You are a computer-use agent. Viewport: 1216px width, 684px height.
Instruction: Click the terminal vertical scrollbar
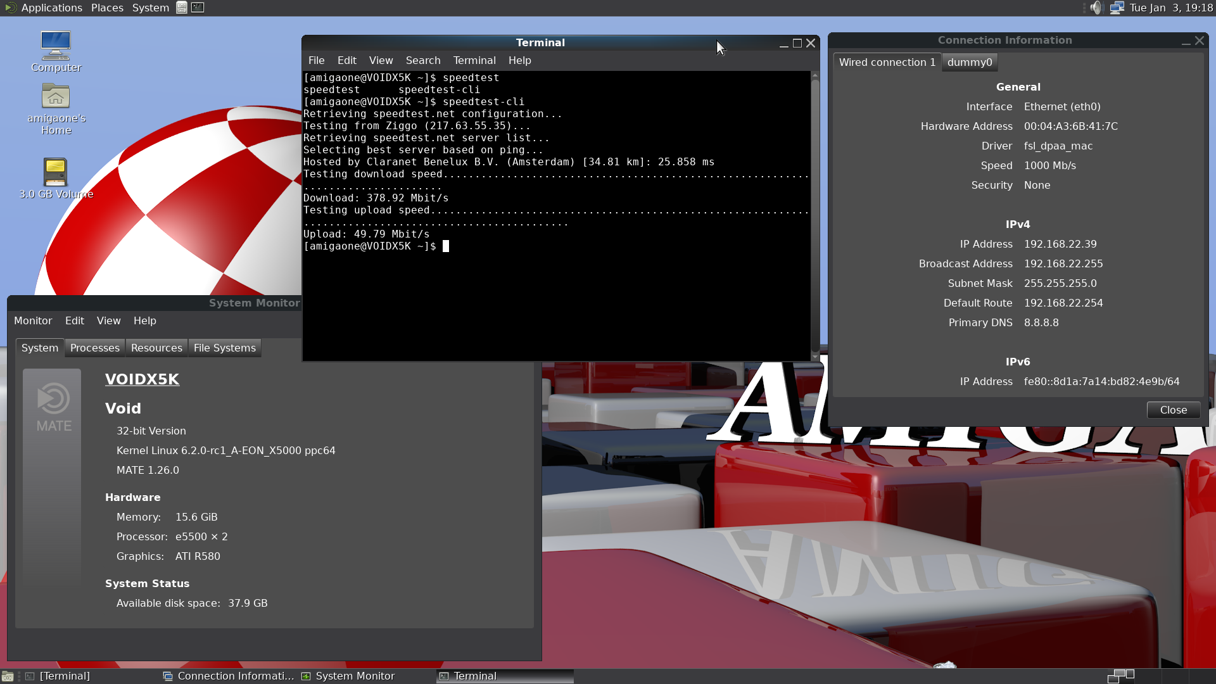pyautogui.click(x=815, y=216)
